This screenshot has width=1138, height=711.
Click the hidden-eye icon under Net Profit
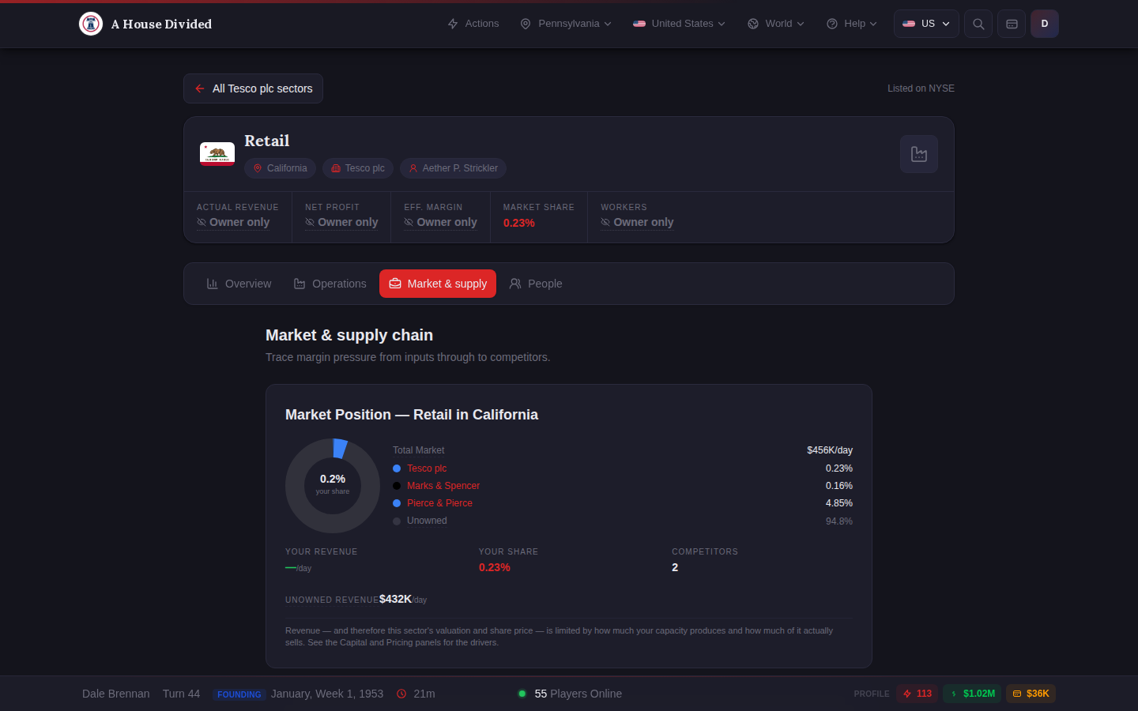pyautogui.click(x=310, y=223)
